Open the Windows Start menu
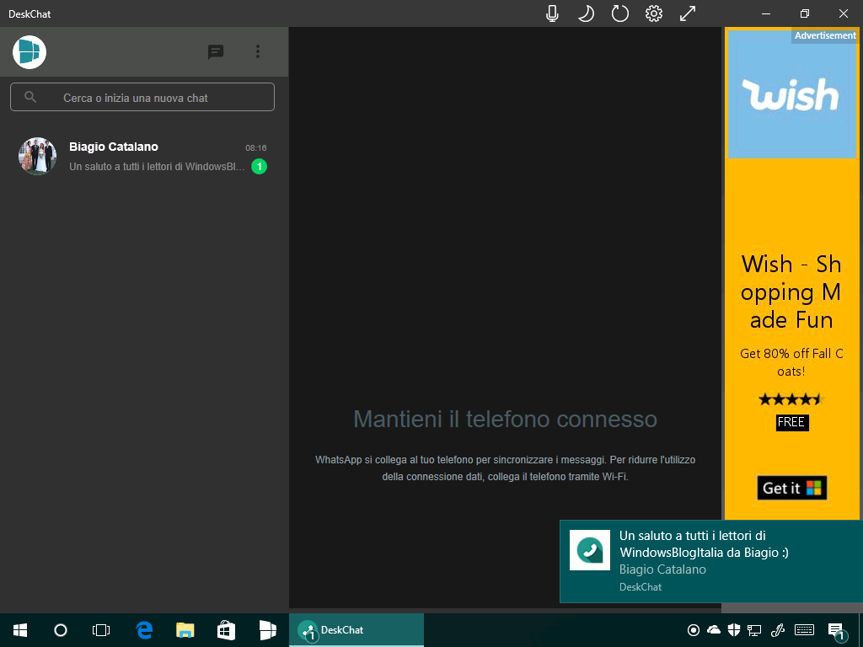 [20, 630]
